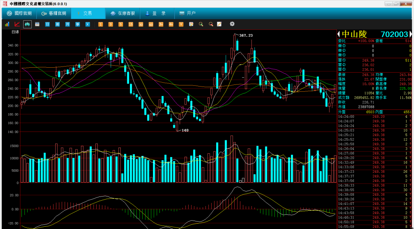
Task: Click the stock code 702003
Action: tap(394, 34)
